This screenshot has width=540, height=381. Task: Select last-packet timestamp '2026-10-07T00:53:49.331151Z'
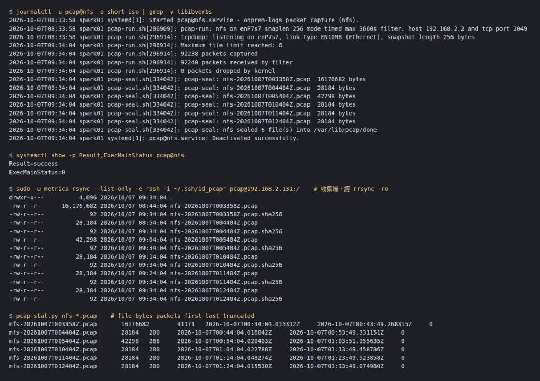click(x=336, y=332)
